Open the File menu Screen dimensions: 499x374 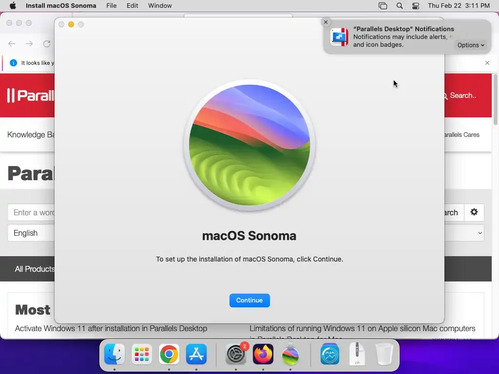pos(111,6)
